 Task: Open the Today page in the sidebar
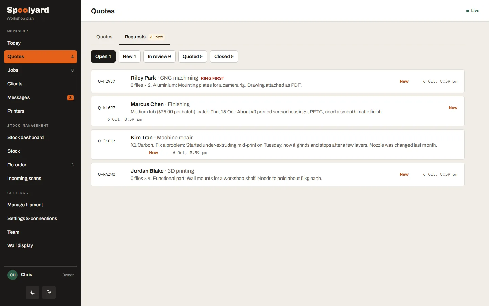(40, 43)
